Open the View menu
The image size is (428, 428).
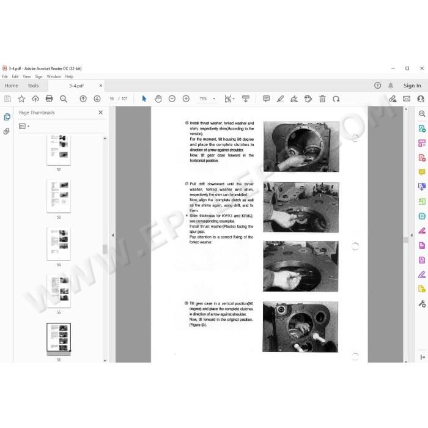tap(26, 76)
